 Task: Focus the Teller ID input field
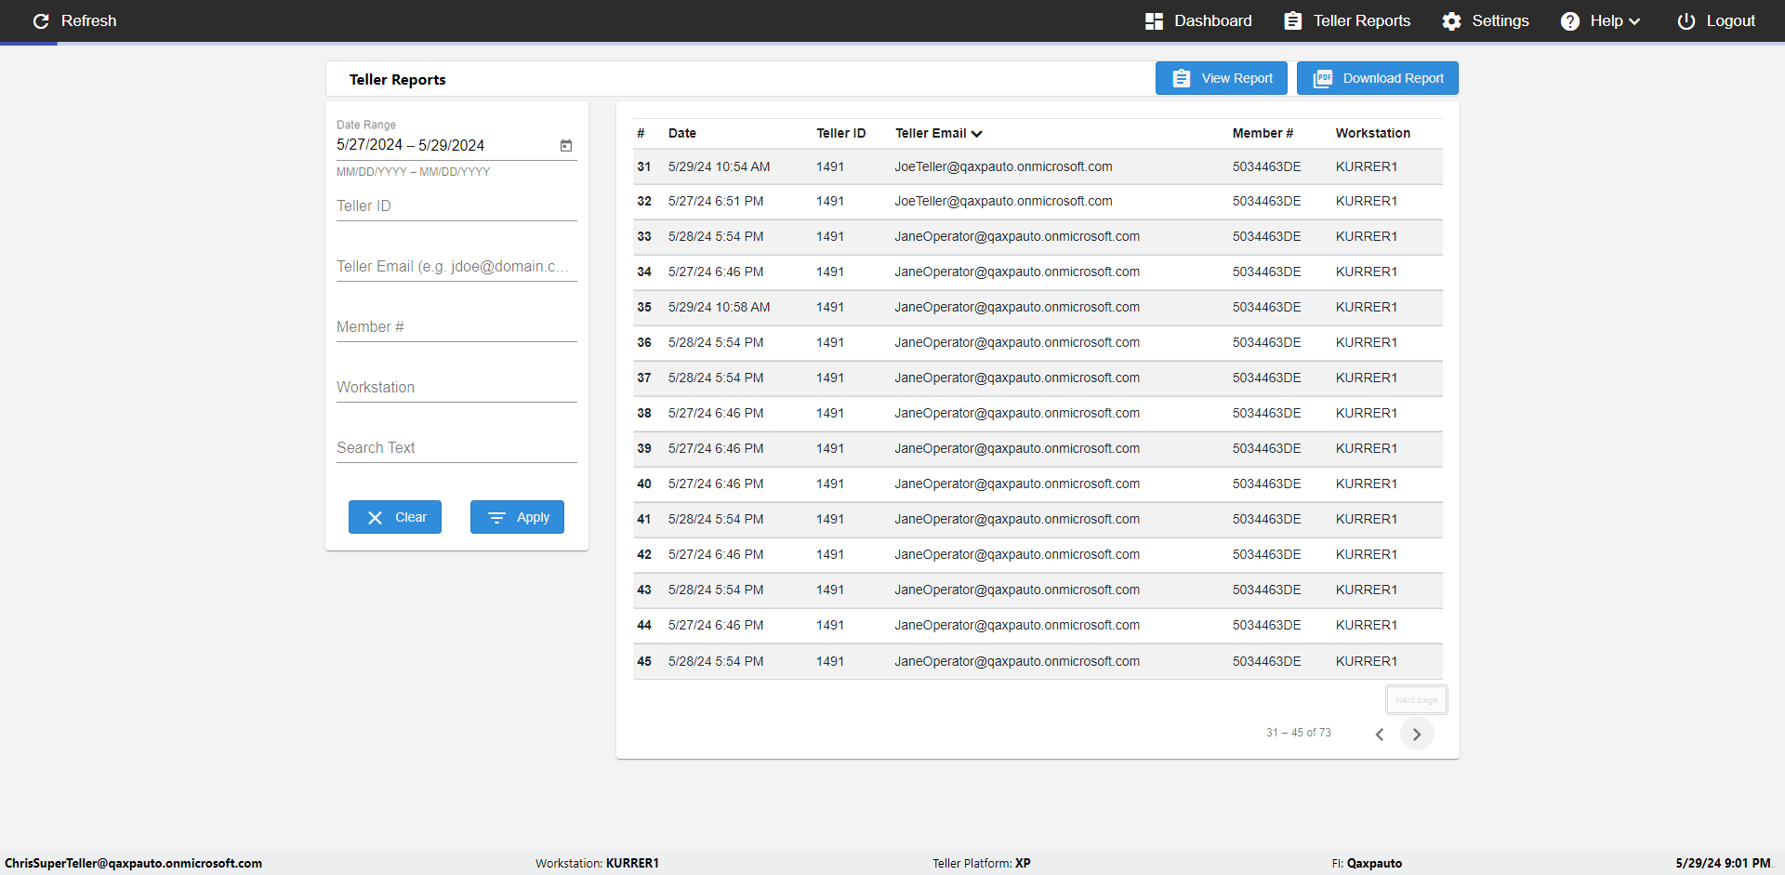pos(456,205)
